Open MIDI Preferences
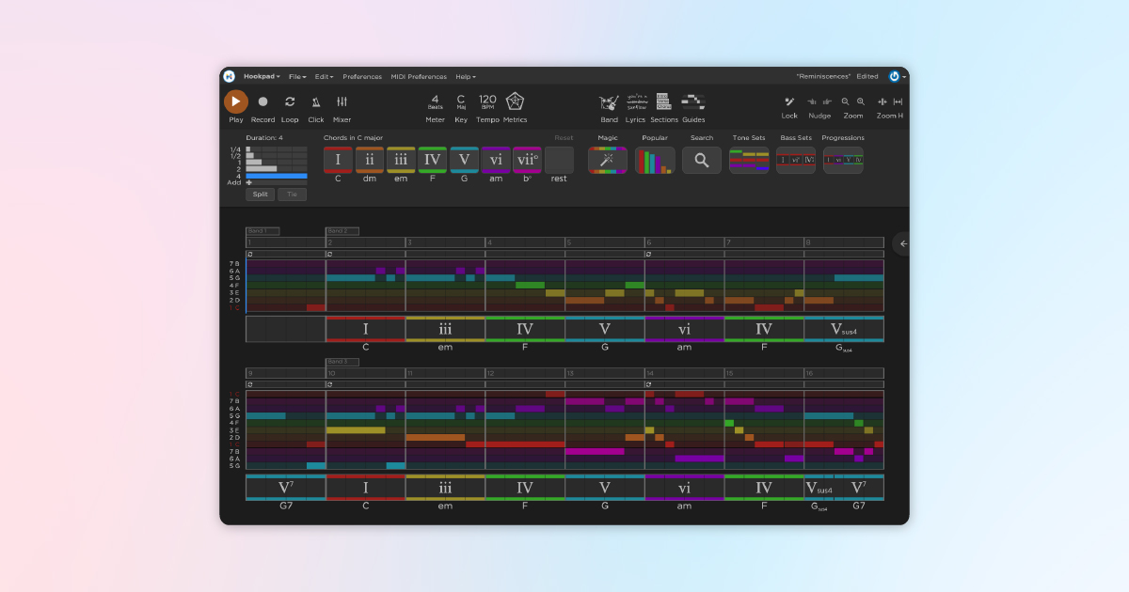Screen dimensions: 1129x592 click(x=419, y=76)
